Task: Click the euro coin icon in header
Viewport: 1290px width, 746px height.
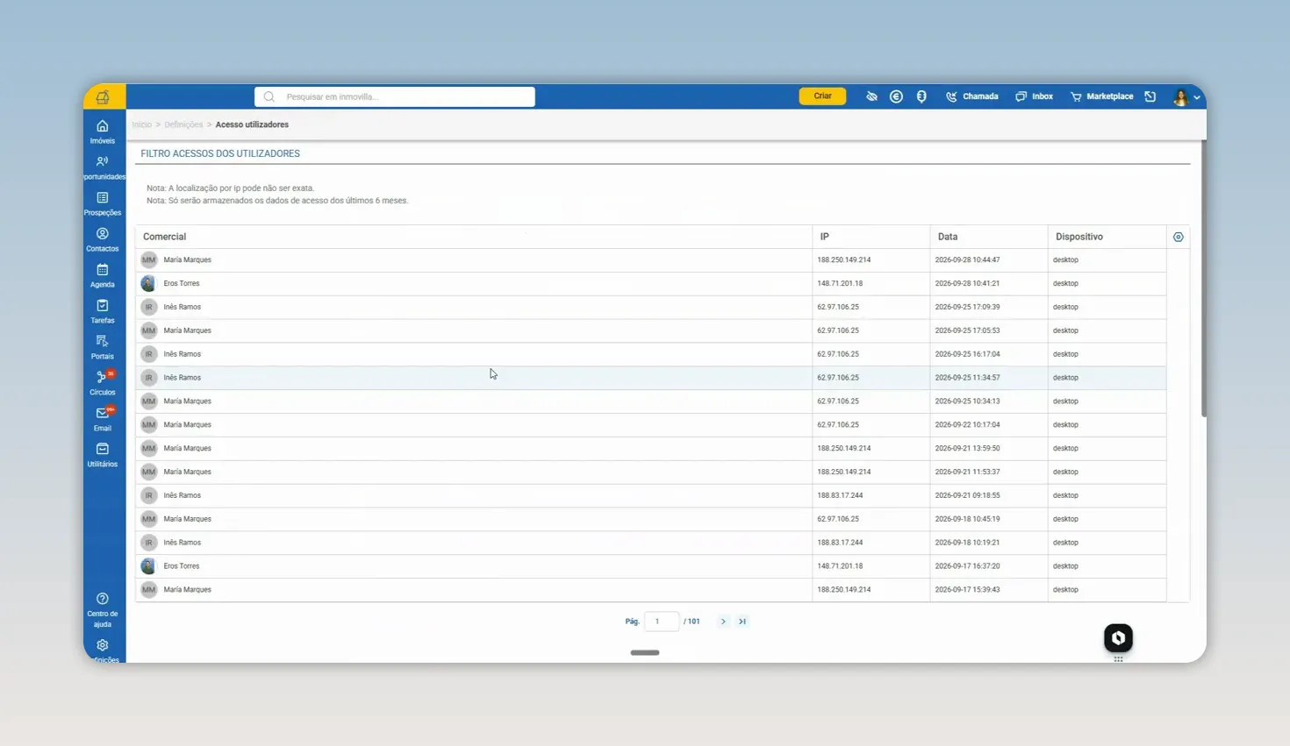Action: [x=896, y=96]
